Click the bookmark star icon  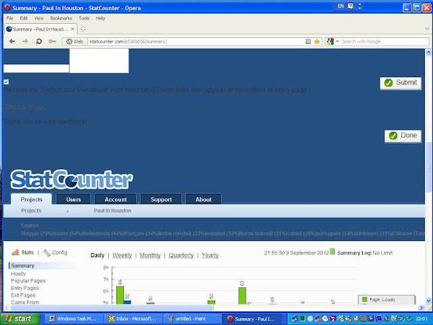point(317,41)
